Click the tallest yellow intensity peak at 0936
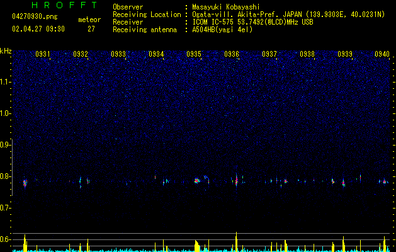Viewport: 396px width, 252px height. coord(236,242)
